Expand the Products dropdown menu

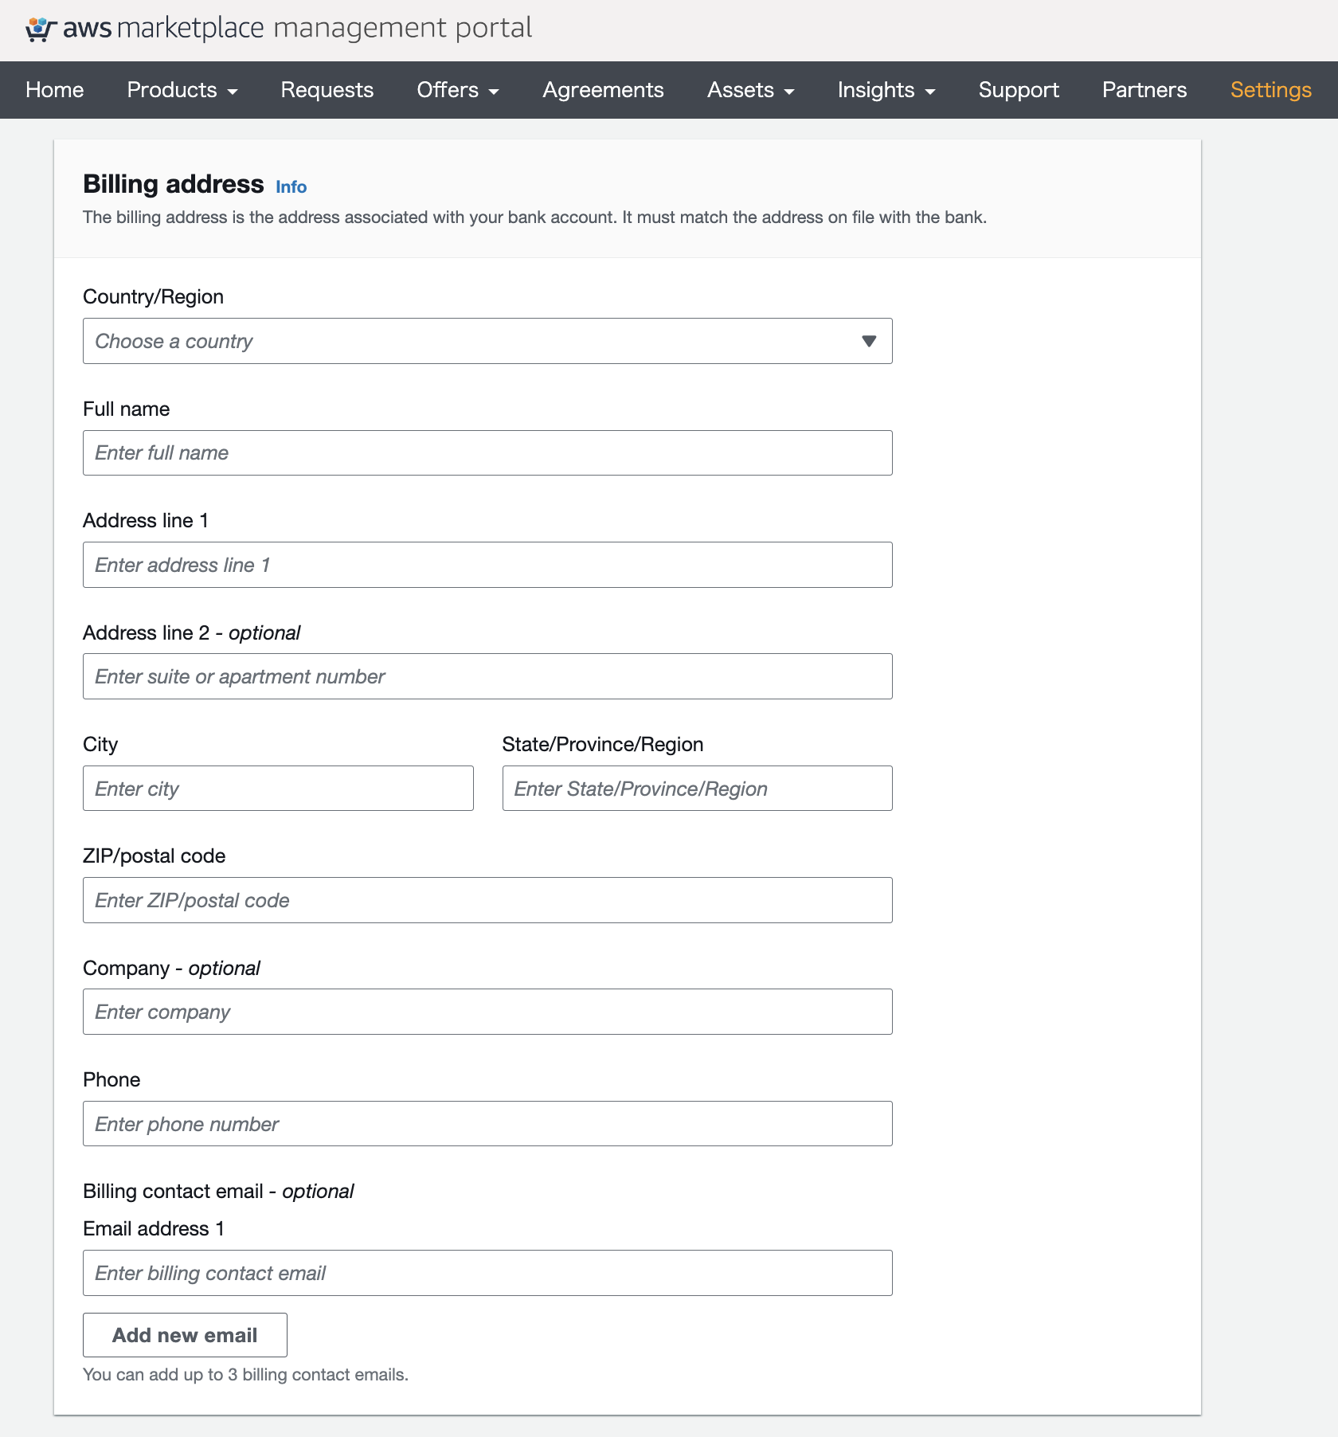[x=182, y=90]
